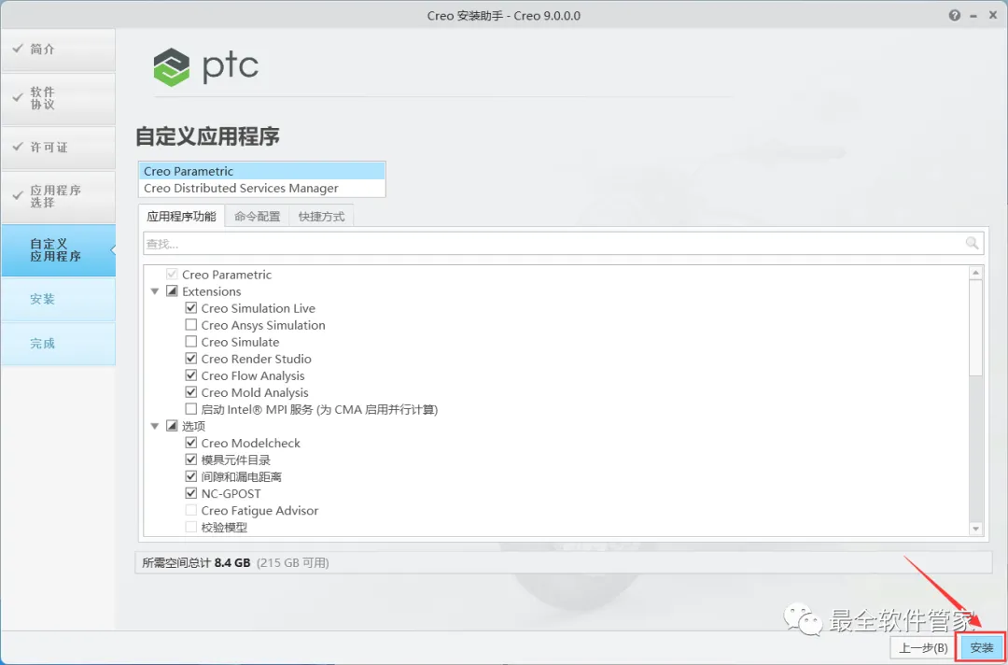Select 完成 step in sidebar
This screenshot has width=1008, height=665.
click(58, 344)
